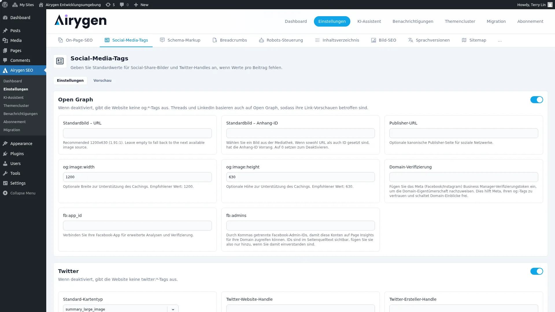This screenshot has height=312, width=555.
Task: Click the fb:admins input field
Action: click(300, 226)
